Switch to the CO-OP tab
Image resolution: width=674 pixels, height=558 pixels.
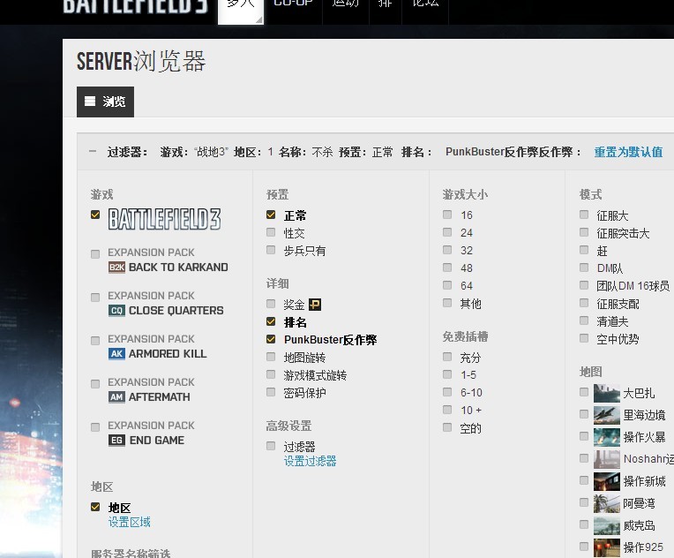coord(293,4)
